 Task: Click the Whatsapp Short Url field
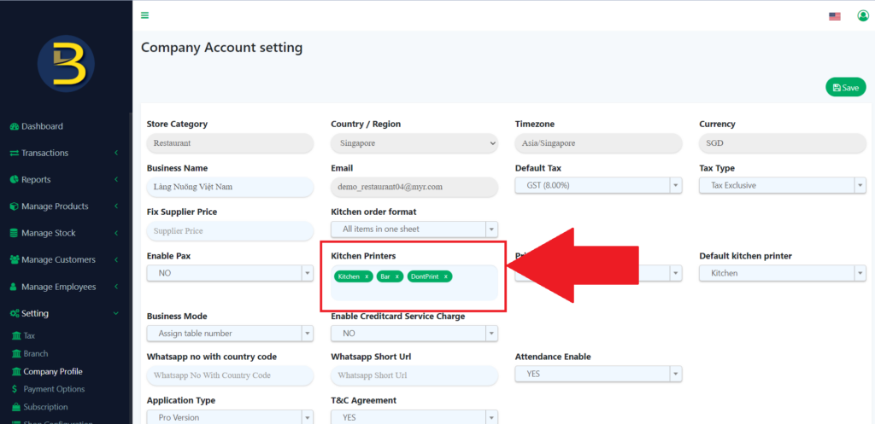414,375
